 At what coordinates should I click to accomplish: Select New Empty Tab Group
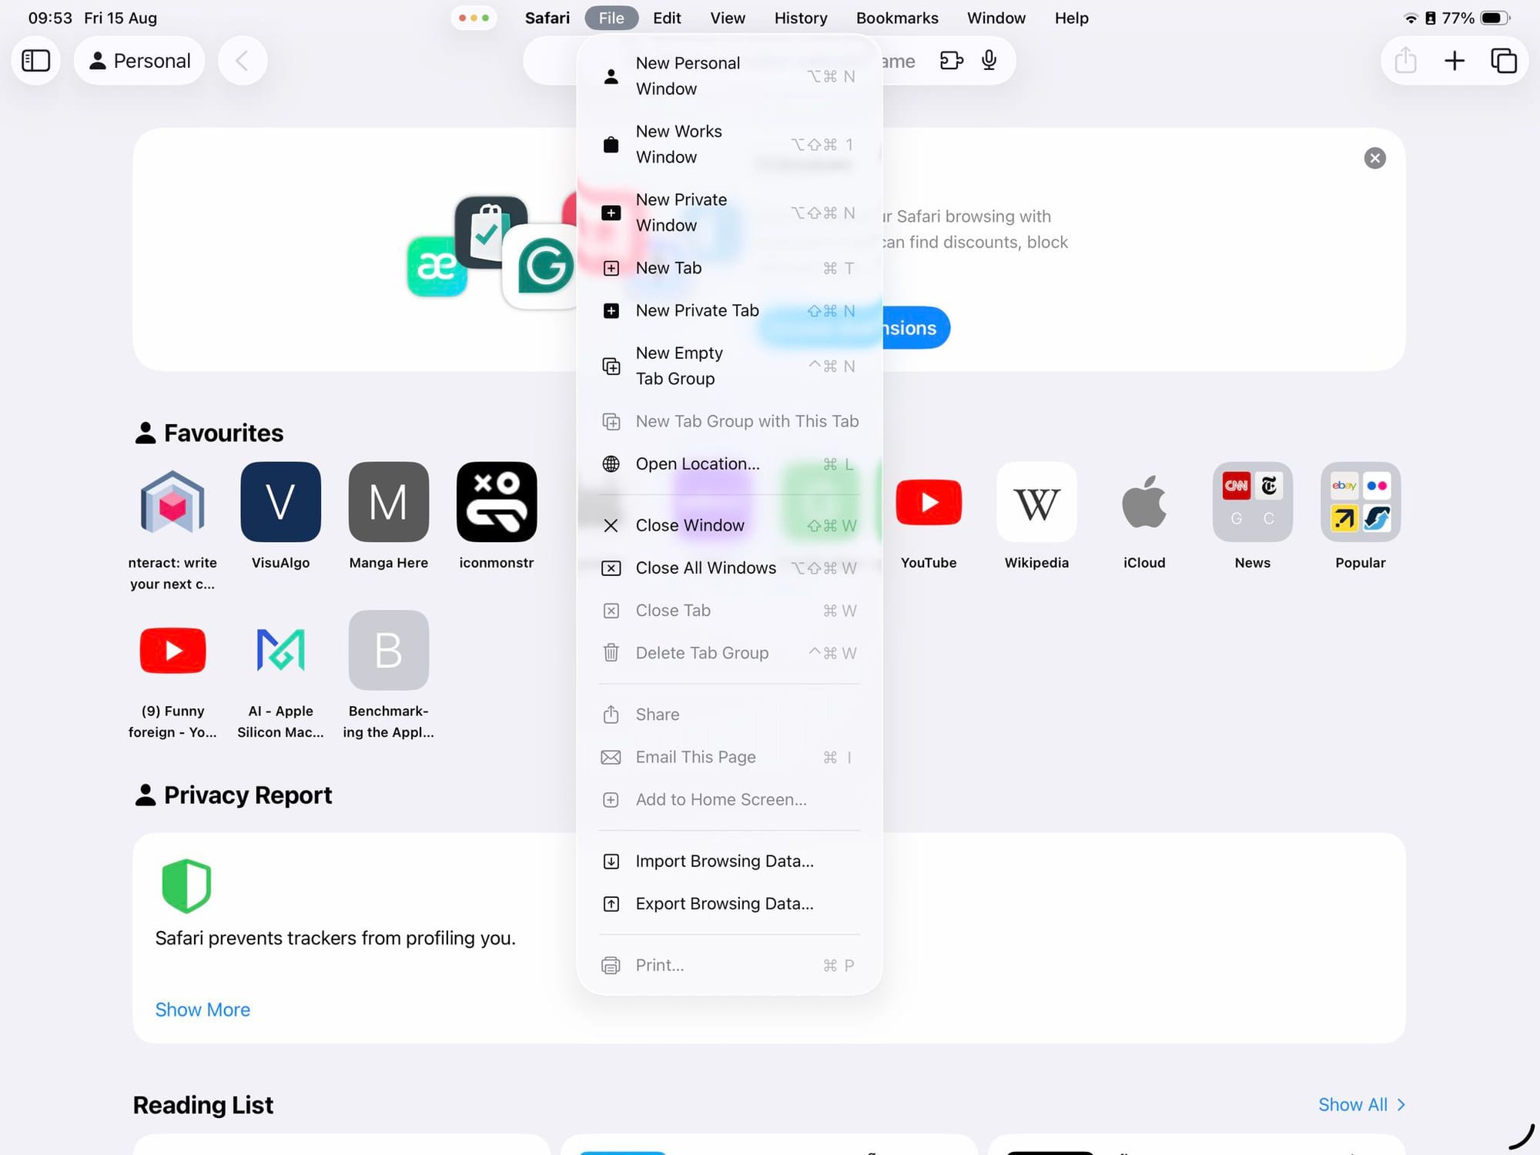point(729,366)
